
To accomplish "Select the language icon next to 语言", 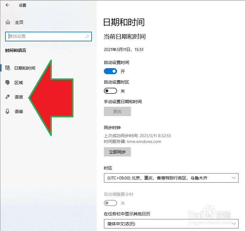I will pos(8,97).
